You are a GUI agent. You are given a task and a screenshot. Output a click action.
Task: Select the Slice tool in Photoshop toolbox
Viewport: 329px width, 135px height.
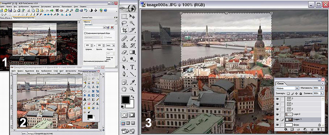pyautogui.click(x=132, y=30)
